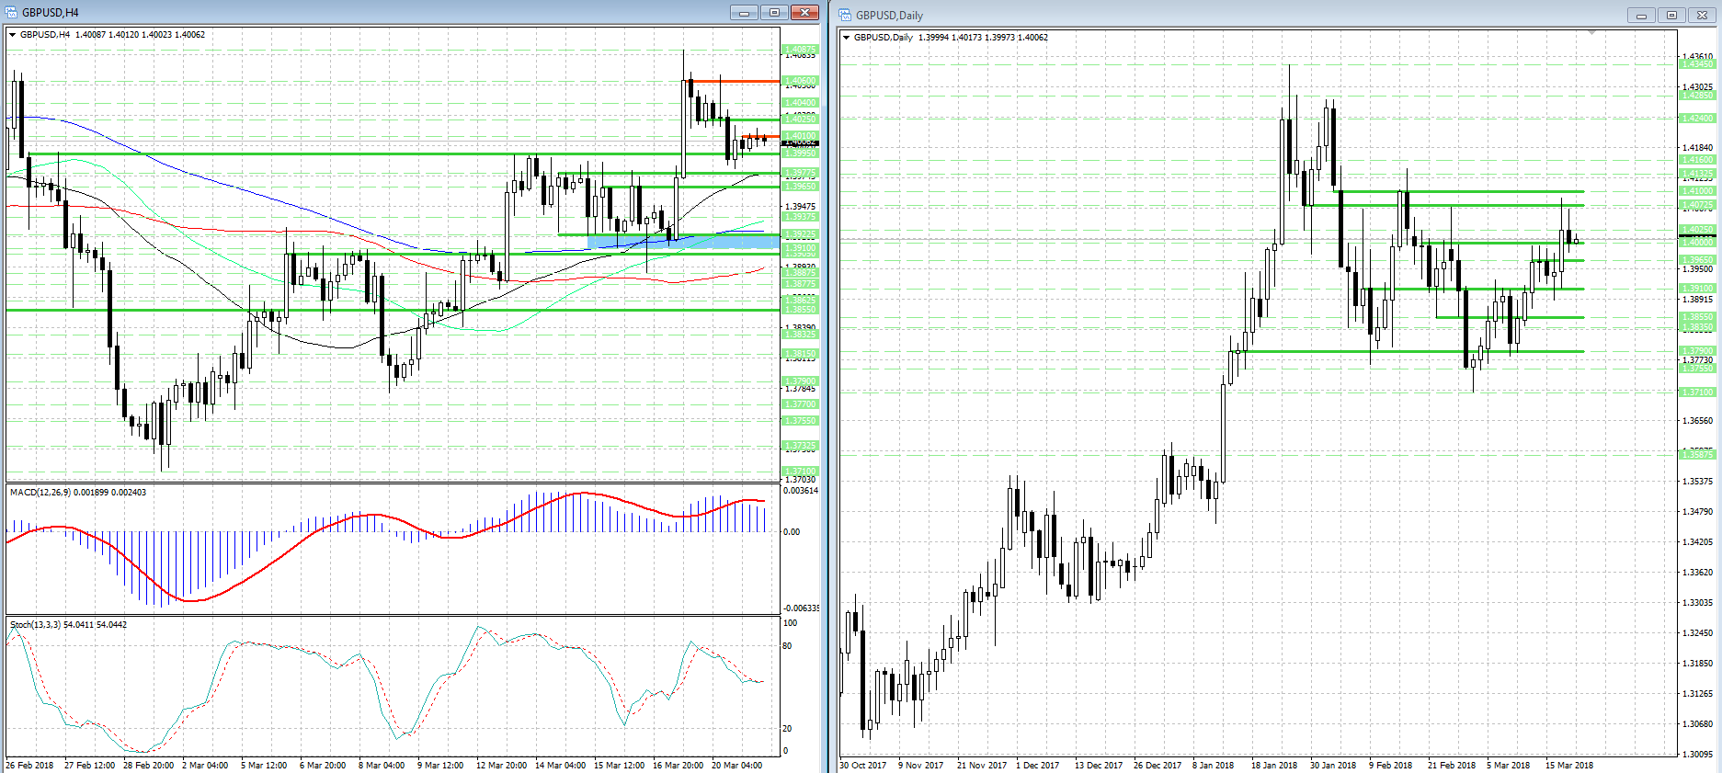Click the blue support zone rectangle on H4 chart
This screenshot has height=773, width=1722.
683,242
